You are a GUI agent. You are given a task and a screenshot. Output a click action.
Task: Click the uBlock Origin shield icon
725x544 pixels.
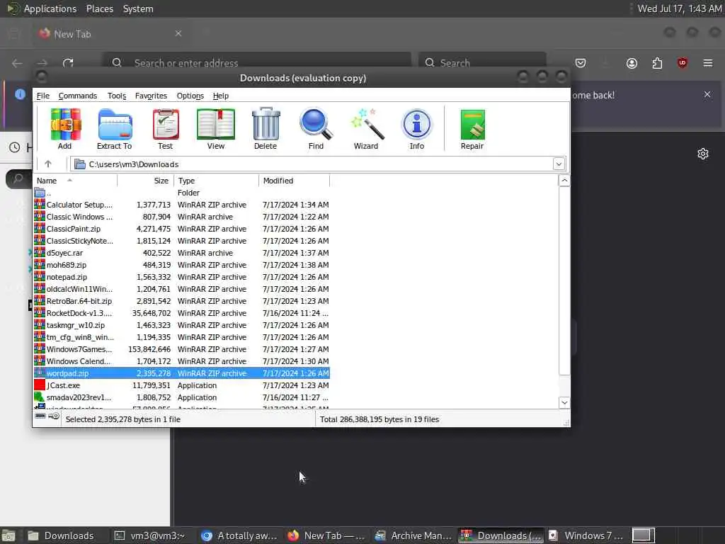tap(682, 63)
